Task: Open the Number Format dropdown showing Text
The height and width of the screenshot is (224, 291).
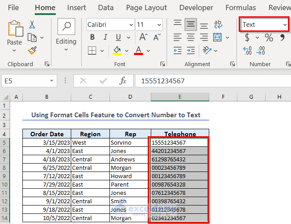Action: [285, 25]
